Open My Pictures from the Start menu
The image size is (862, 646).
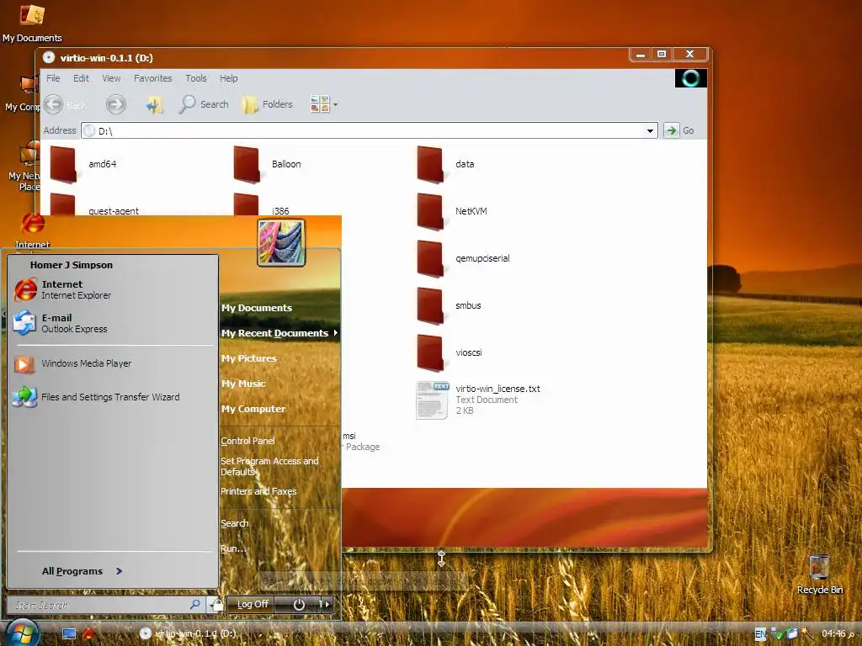click(248, 358)
